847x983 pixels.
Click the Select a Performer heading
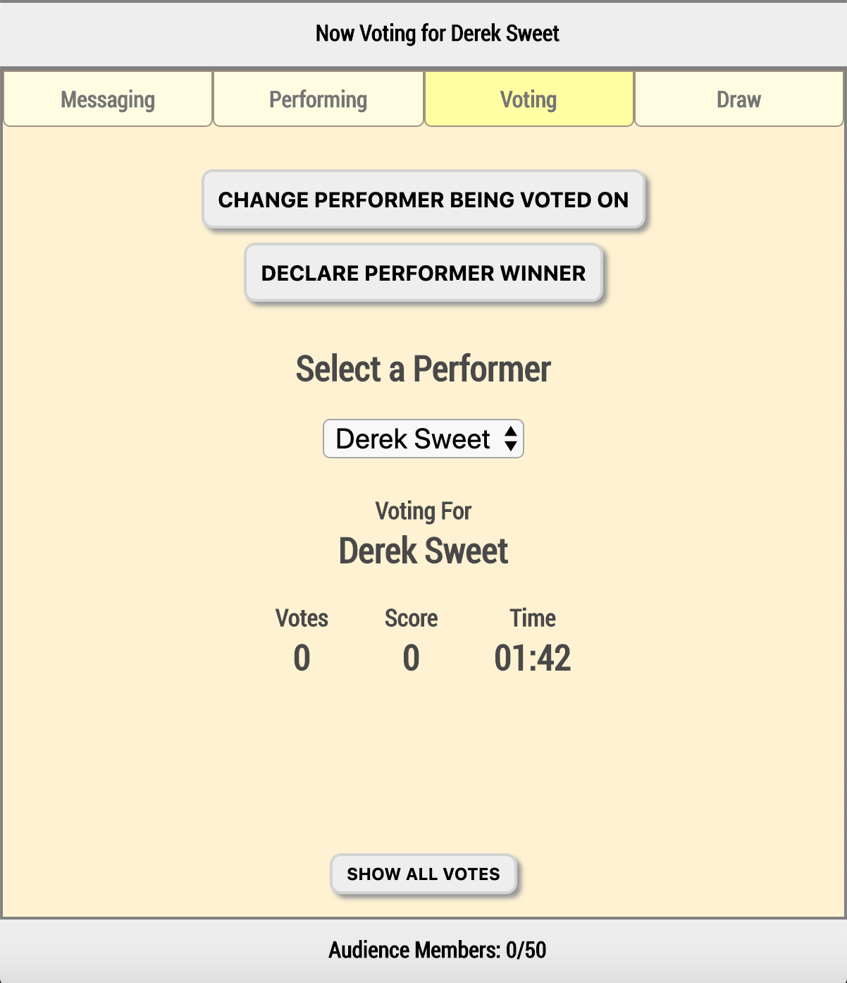tap(423, 367)
